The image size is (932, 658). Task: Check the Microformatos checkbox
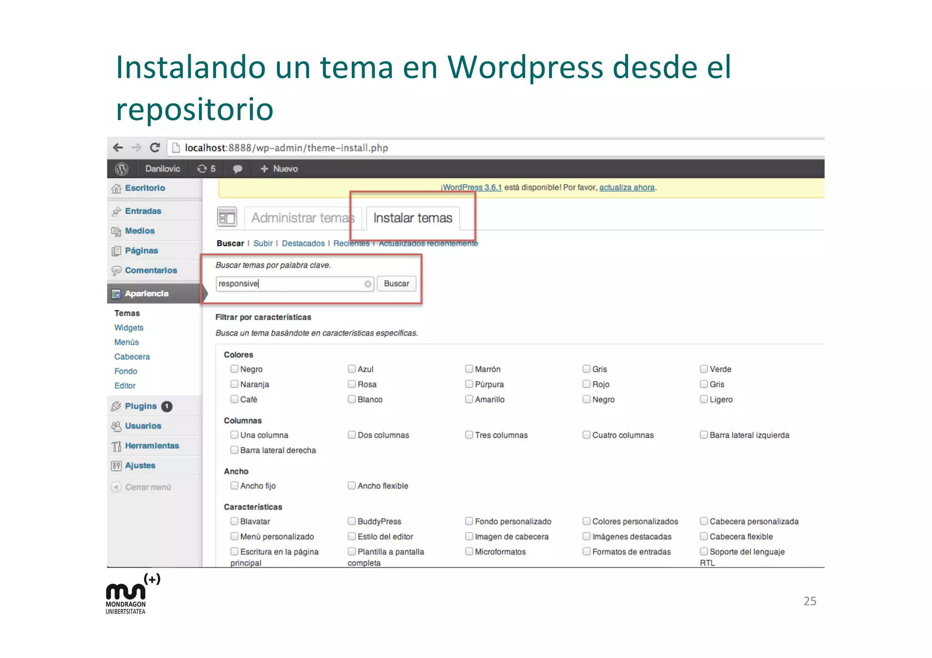tap(469, 551)
